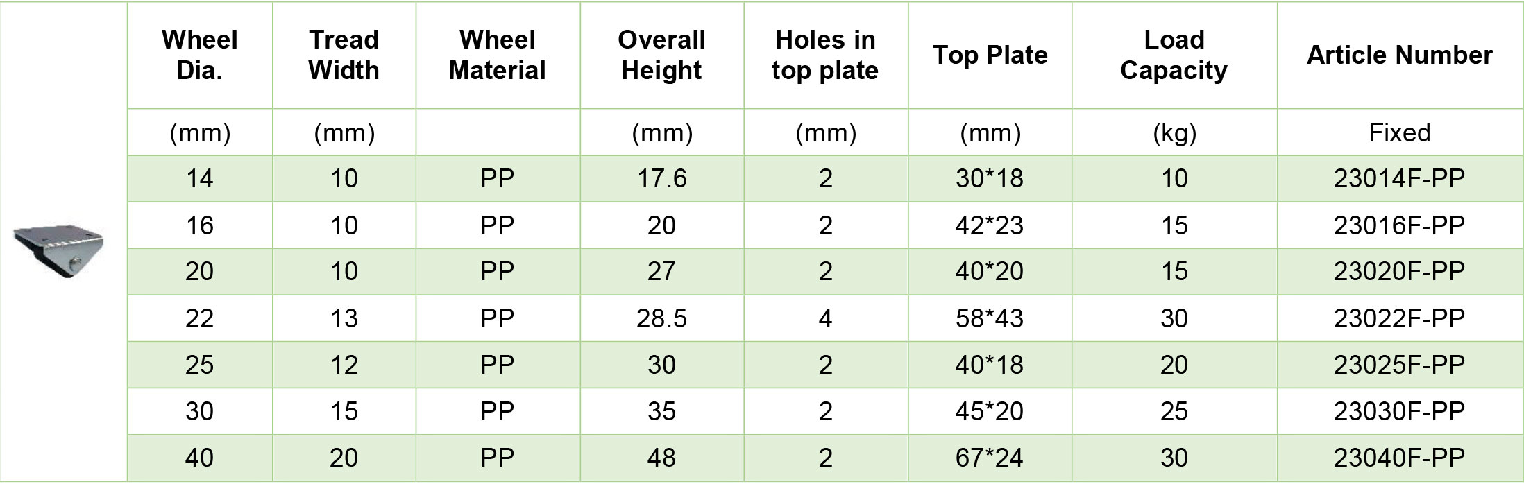Click the Wheel Dia. column header

[200, 55]
